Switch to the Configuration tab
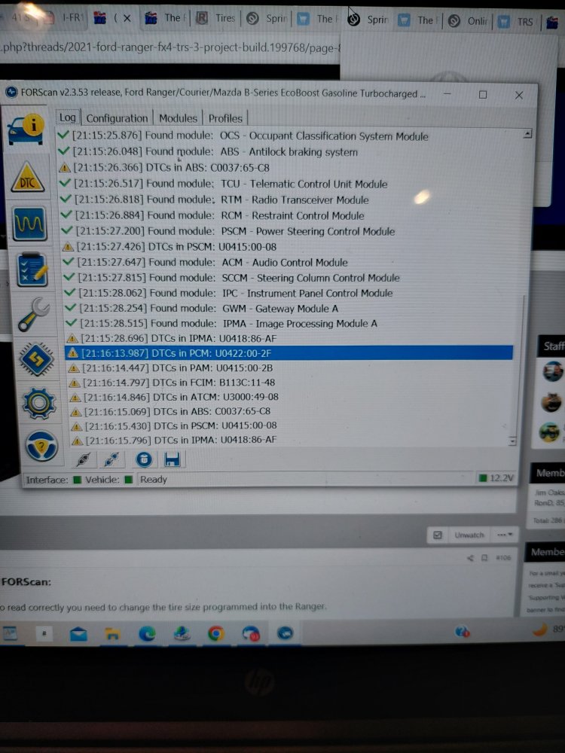This screenshot has height=753, width=565. [117, 118]
